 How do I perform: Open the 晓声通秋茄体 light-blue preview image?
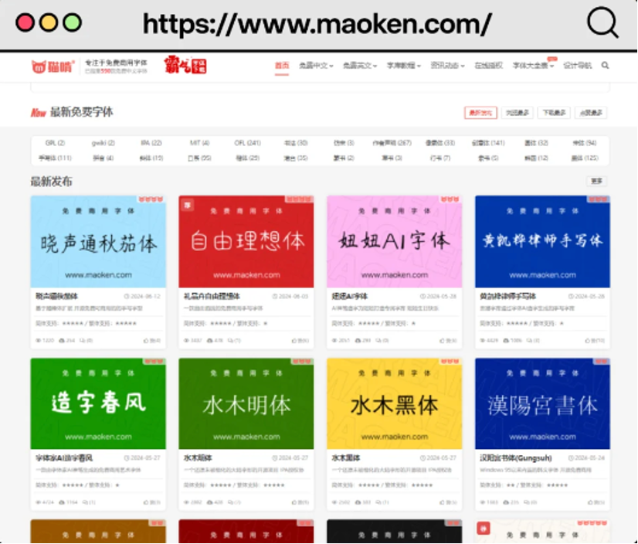[x=98, y=241]
